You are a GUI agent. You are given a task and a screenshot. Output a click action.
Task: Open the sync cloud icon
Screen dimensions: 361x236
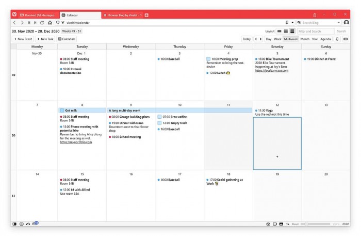[28, 224]
